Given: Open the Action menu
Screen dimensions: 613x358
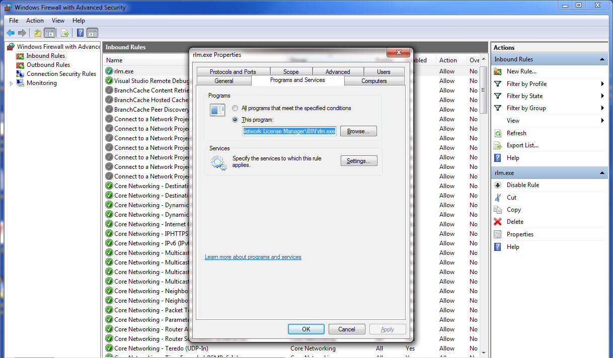Looking at the screenshot, I should click(35, 21).
